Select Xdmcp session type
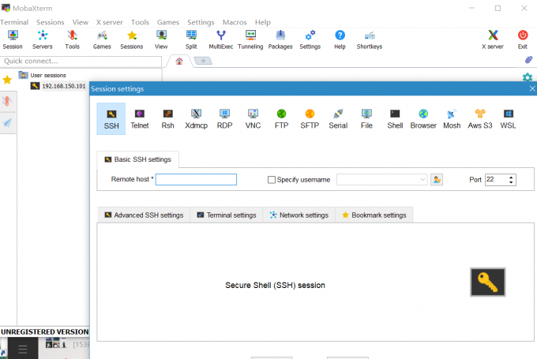This screenshot has width=537, height=359. [x=196, y=119]
